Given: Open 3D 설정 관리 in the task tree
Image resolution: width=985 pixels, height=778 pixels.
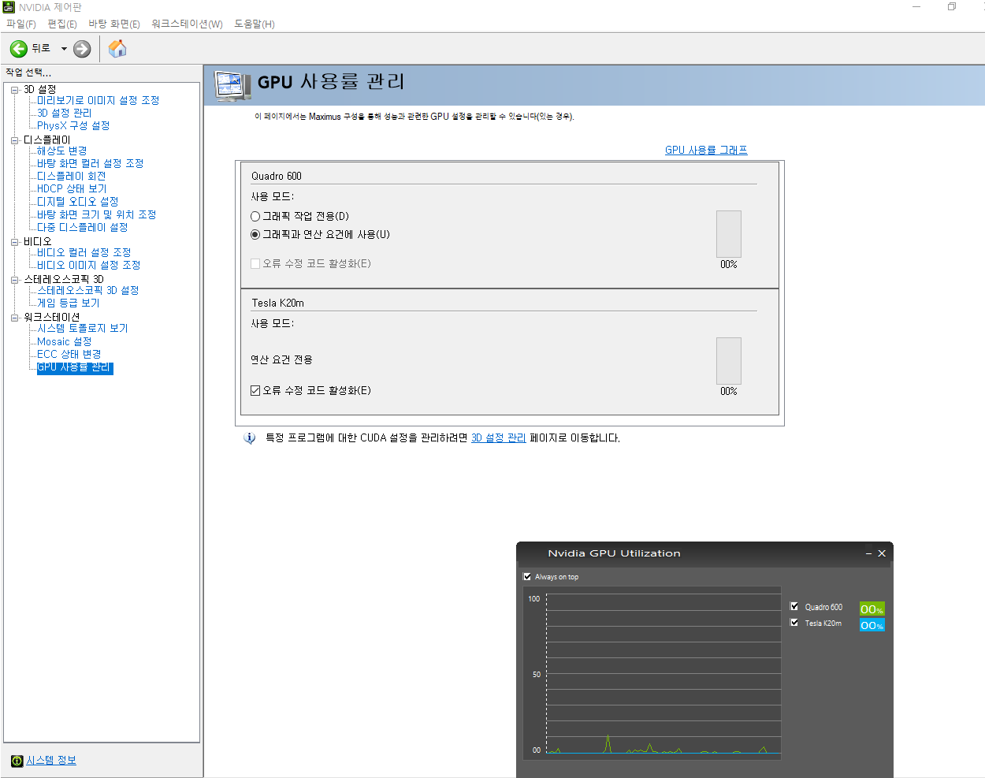Looking at the screenshot, I should (65, 114).
